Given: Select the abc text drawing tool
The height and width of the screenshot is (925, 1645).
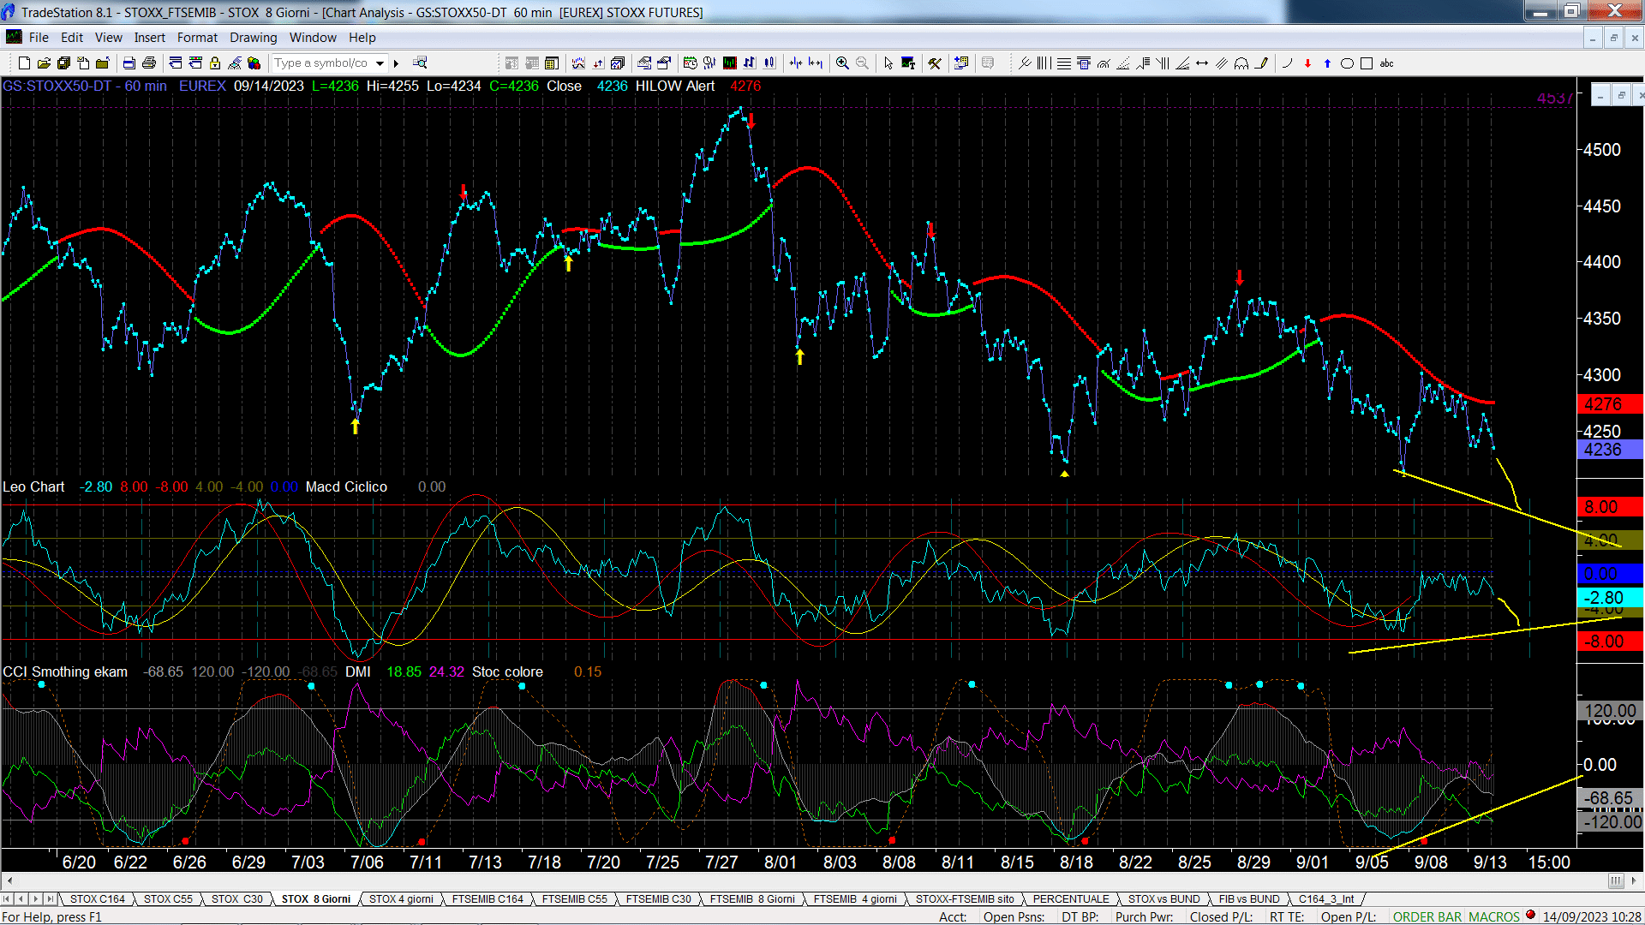Looking at the screenshot, I should (x=1386, y=63).
